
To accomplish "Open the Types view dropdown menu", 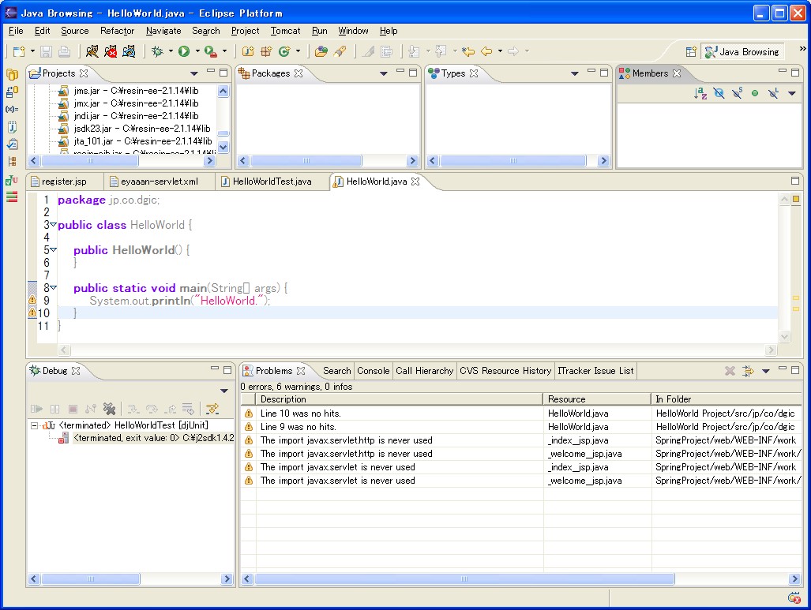I will (574, 73).
